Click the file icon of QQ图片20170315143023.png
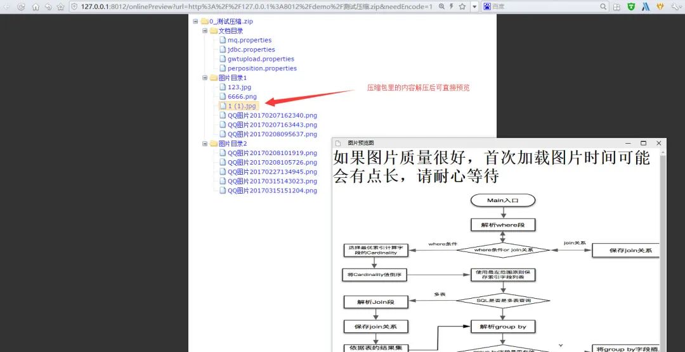 point(223,181)
